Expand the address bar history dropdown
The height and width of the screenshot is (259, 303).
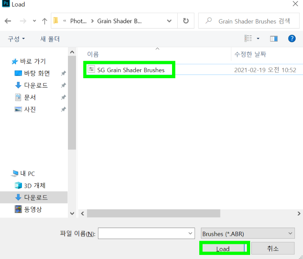pyautogui.click(x=169, y=21)
